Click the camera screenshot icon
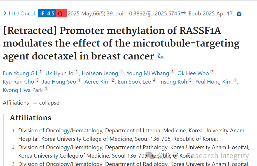Image resolution: width=257 pixels, height=166 pixels. (239, 14)
